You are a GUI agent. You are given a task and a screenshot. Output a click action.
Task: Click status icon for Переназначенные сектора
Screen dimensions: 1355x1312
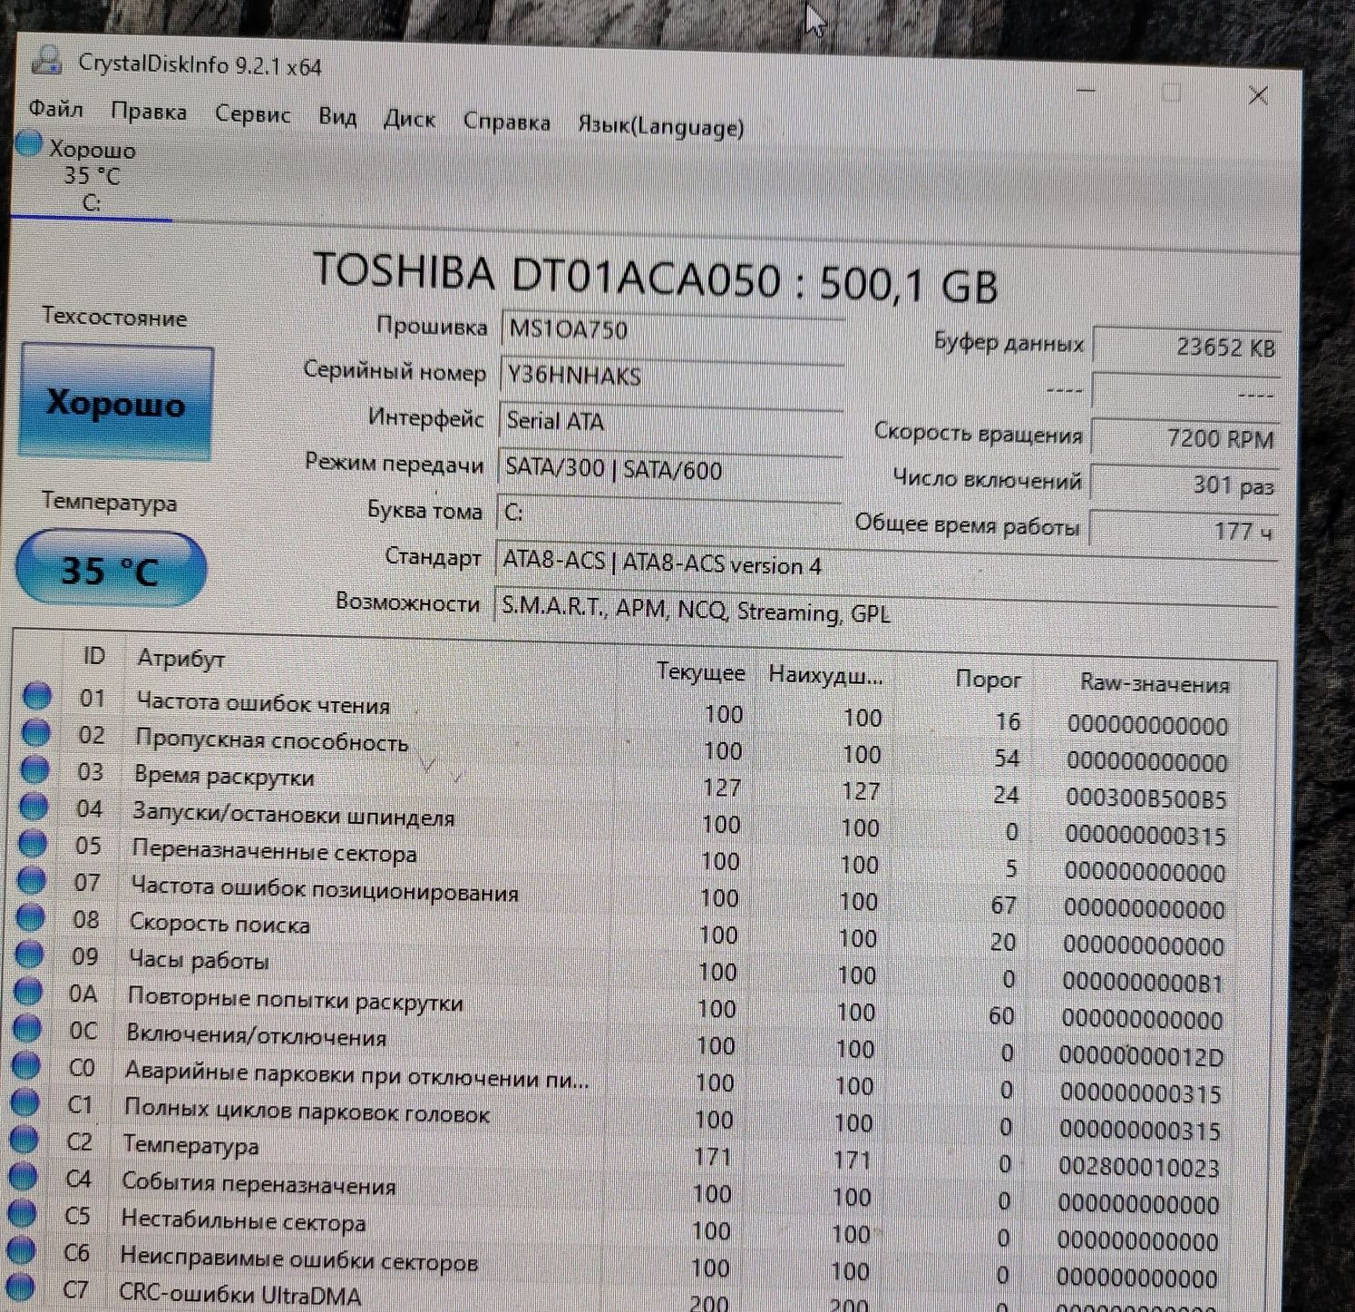[33, 842]
